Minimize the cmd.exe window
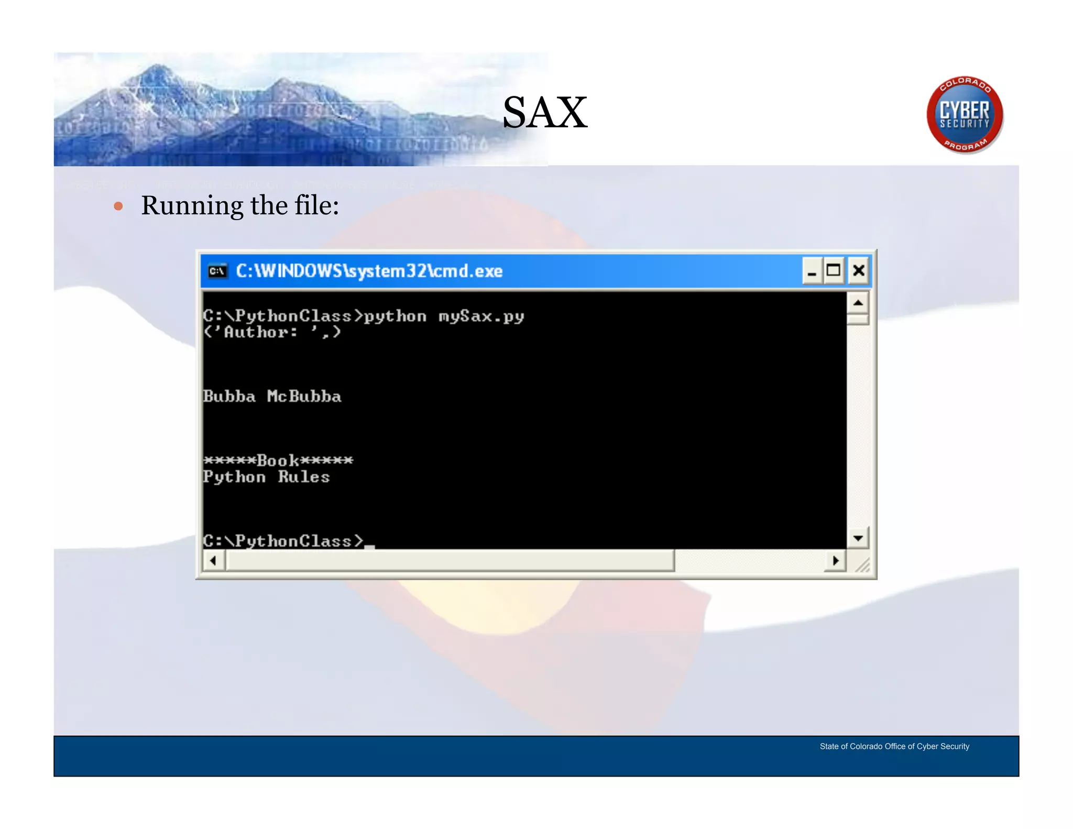 (x=812, y=271)
